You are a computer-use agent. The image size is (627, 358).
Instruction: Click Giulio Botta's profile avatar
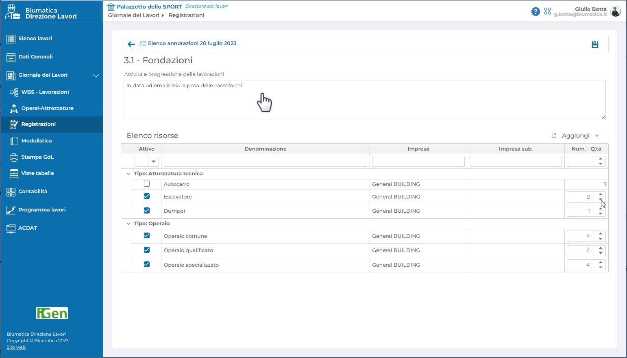[x=615, y=12]
